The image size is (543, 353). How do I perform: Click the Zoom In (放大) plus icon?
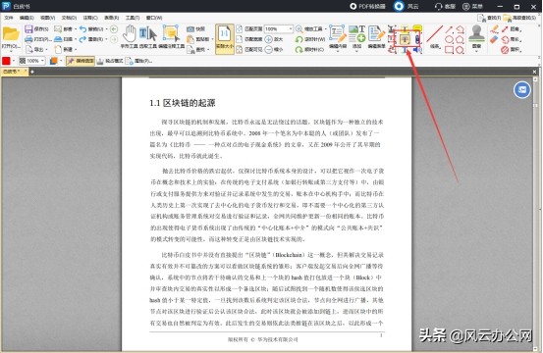coord(269,39)
